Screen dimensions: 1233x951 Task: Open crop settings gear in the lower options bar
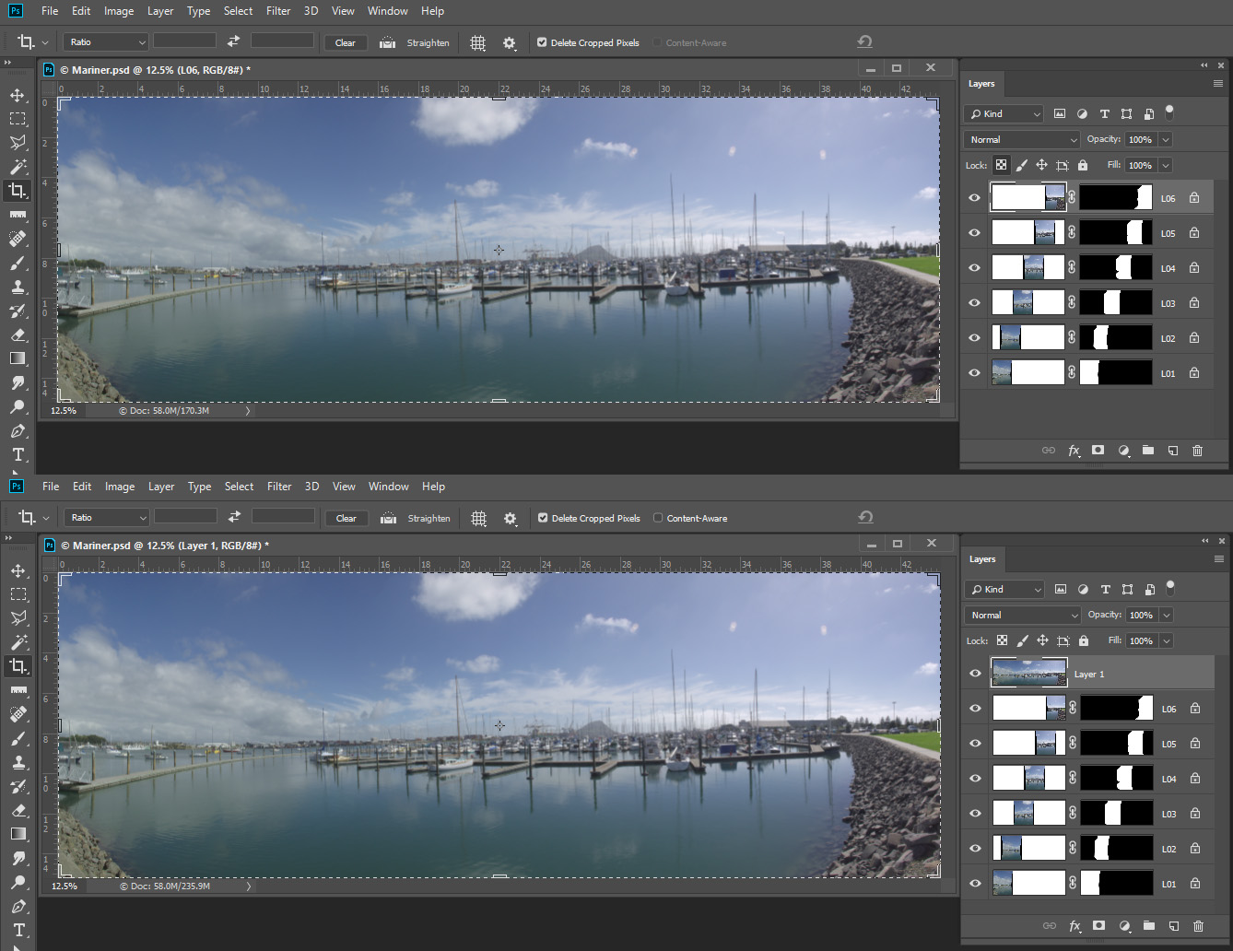click(510, 518)
